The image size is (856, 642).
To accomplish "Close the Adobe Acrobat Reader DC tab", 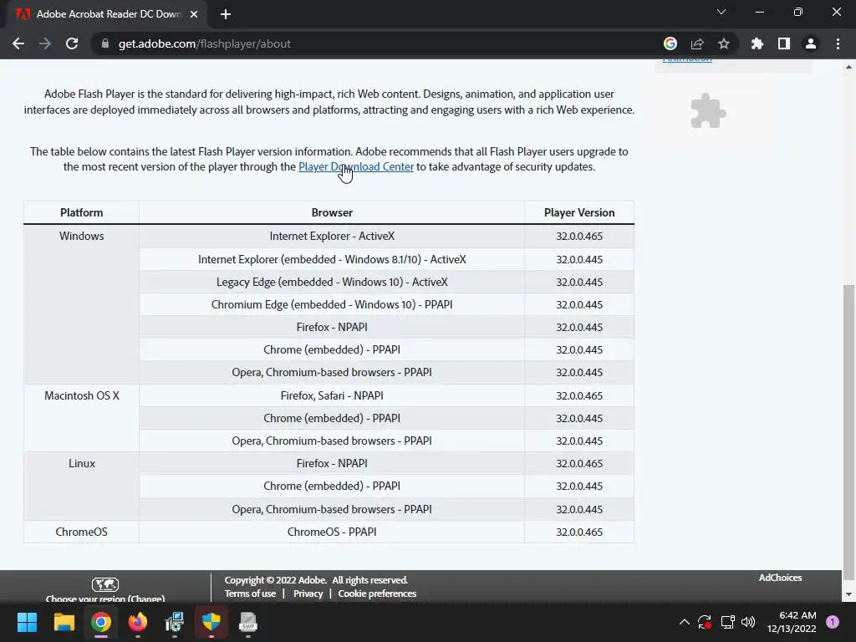I will (194, 14).
